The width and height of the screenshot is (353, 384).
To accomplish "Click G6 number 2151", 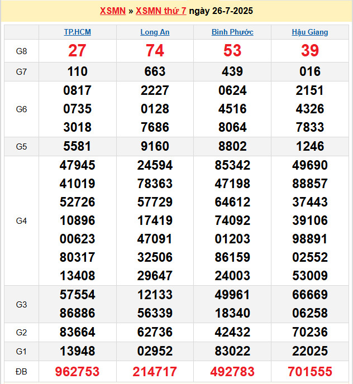I will (x=310, y=90).
